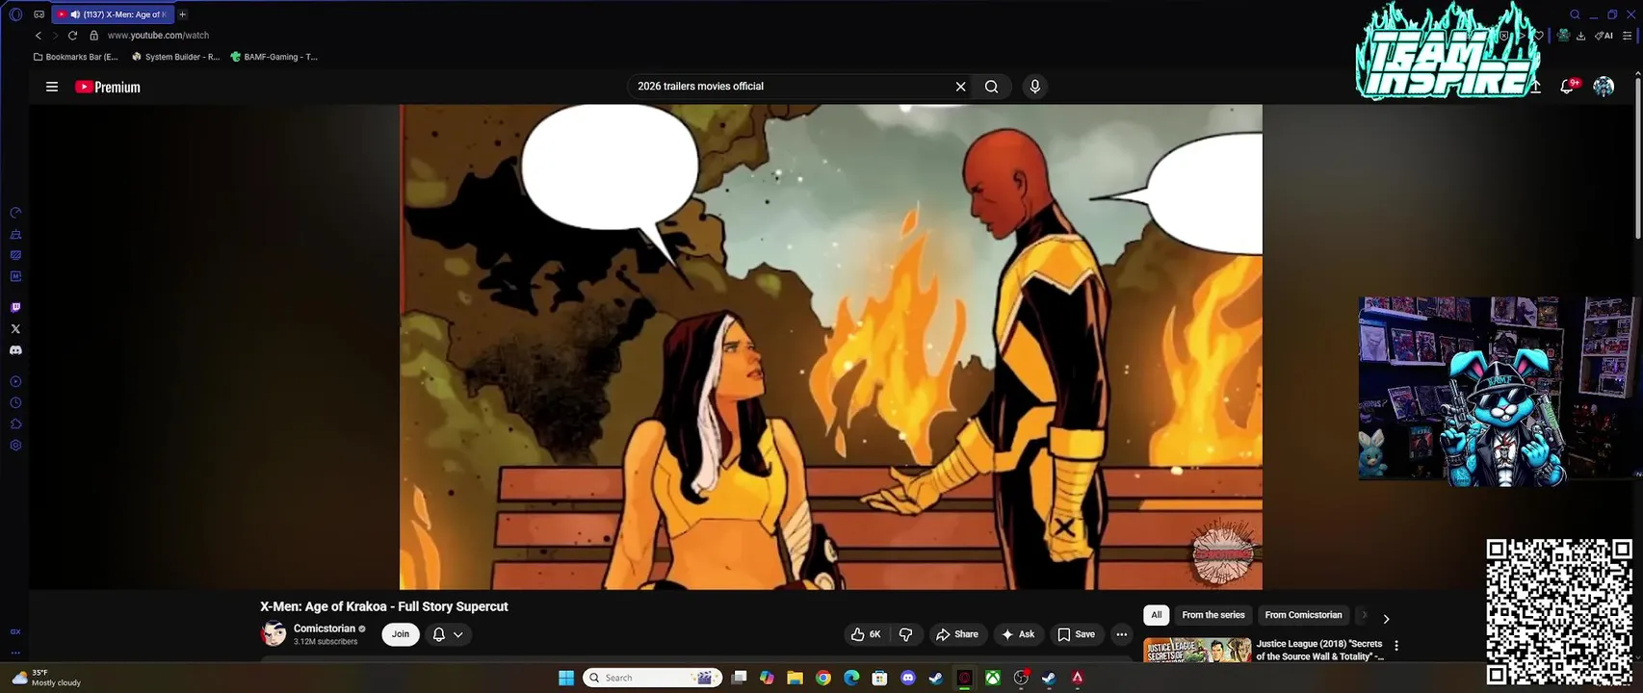
Task: View site info via address lock icon
Action: click(93, 36)
